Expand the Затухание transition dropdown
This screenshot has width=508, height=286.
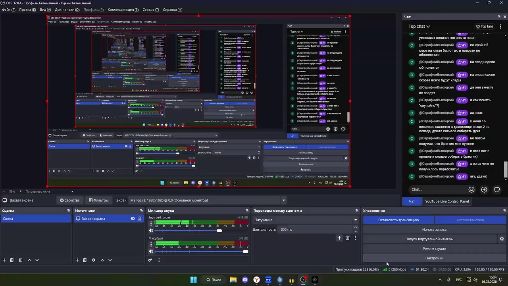[x=306, y=220]
